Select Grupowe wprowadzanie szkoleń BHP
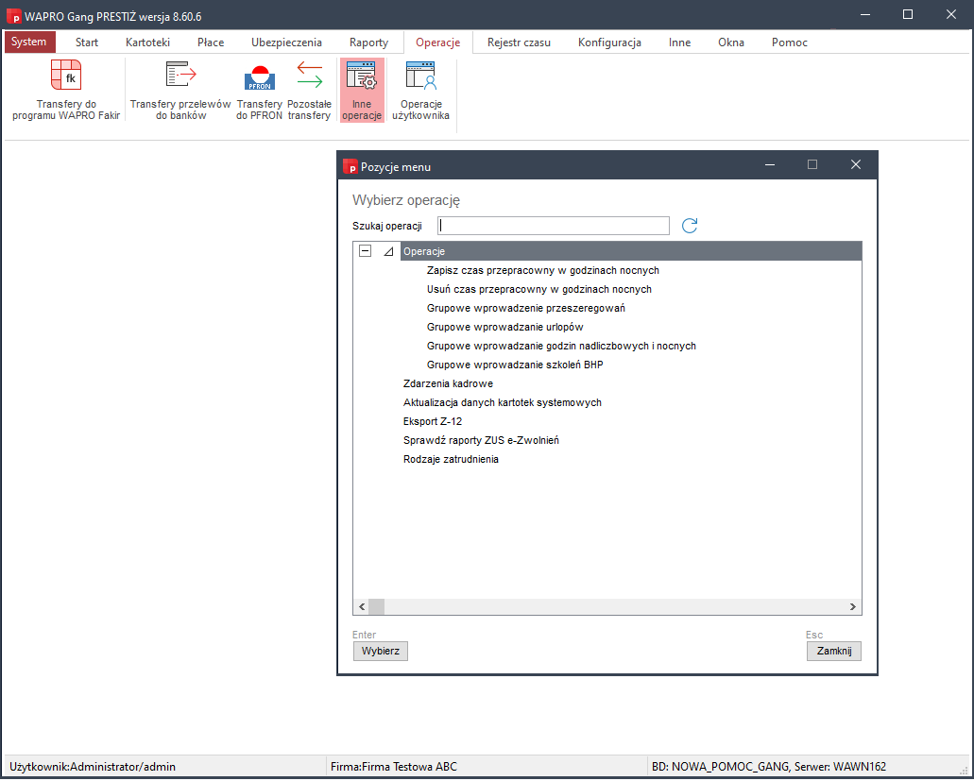This screenshot has height=781, width=974. tap(515, 365)
